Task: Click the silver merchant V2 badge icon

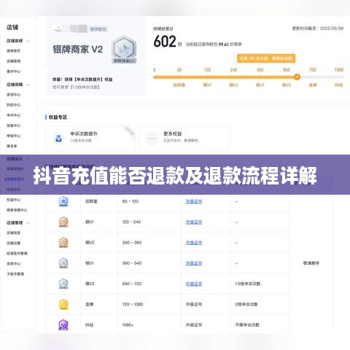Action: coord(124,50)
